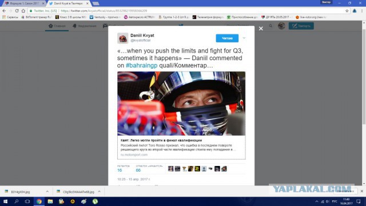
Task: Open the live-rutor.org bookmark
Action: 311,17
